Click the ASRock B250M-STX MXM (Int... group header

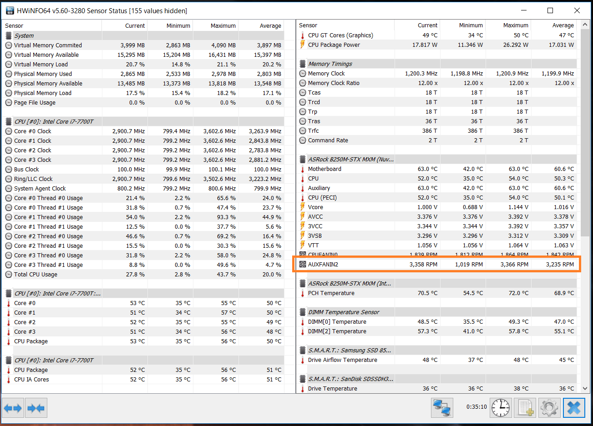437,283
